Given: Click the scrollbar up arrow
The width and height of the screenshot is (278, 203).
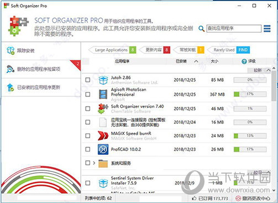Looking at the screenshot, I should tap(274, 69).
